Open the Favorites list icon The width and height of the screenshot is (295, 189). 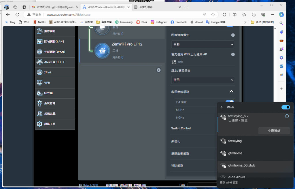coord(244,14)
